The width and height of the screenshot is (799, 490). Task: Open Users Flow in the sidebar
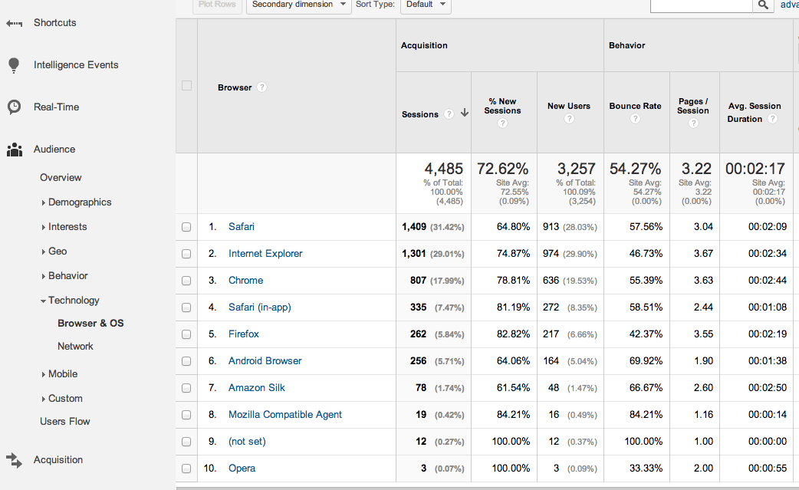(x=65, y=422)
